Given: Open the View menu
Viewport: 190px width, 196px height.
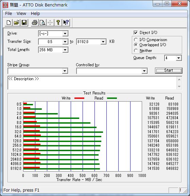Looking at the screenshot, I should tap(21, 14).
